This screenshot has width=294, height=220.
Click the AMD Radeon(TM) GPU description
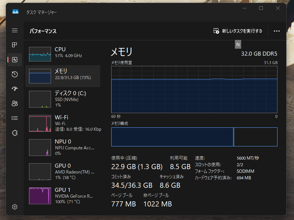[x=75, y=172]
